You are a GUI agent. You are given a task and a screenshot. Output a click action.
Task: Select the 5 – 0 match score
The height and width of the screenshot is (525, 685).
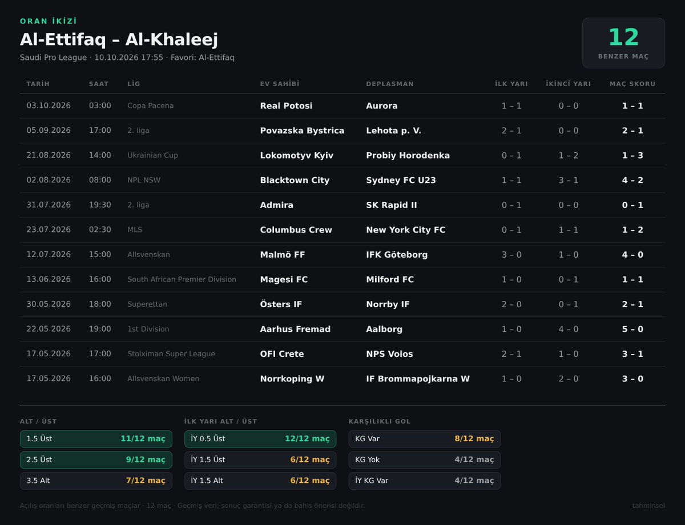632,329
